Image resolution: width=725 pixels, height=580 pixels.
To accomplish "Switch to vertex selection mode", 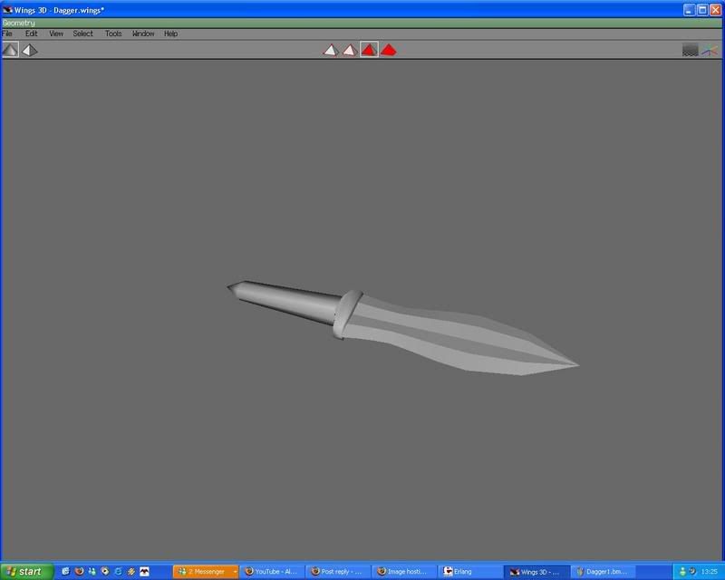I will coord(331,50).
